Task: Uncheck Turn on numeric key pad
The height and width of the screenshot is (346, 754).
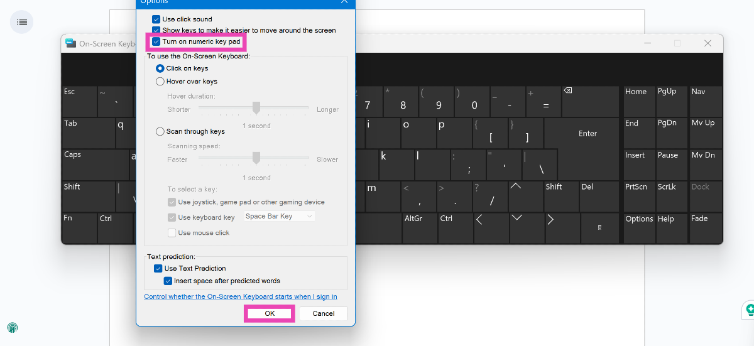Action: coord(156,41)
